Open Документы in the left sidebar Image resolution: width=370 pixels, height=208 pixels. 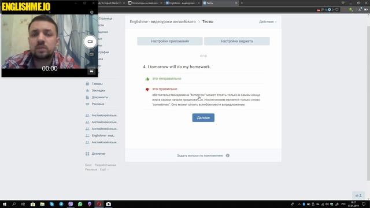[100, 97]
